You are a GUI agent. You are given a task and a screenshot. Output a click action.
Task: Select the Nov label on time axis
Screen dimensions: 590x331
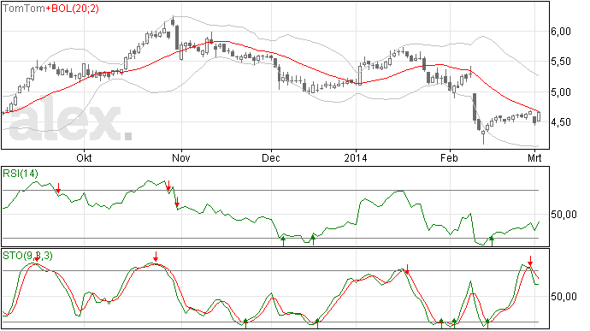pos(181,157)
